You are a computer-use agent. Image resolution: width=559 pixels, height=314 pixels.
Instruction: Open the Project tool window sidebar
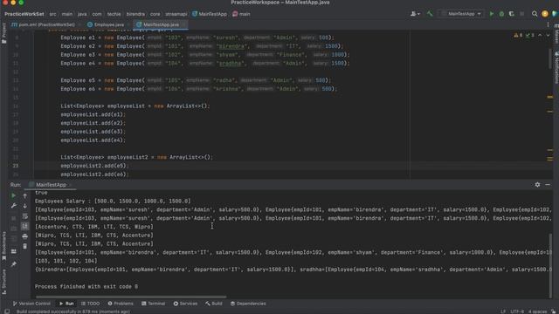pyautogui.click(x=3, y=33)
